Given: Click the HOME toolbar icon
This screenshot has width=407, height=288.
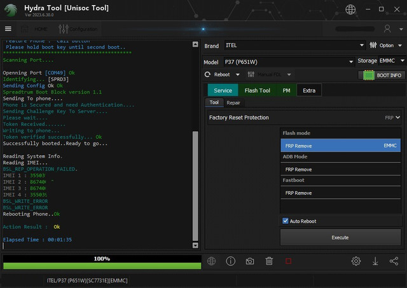Looking at the screenshot, I should pyautogui.click(x=25, y=29).
